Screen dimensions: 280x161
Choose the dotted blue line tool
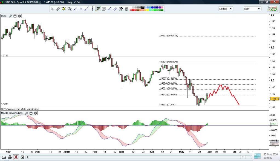(109, 9)
